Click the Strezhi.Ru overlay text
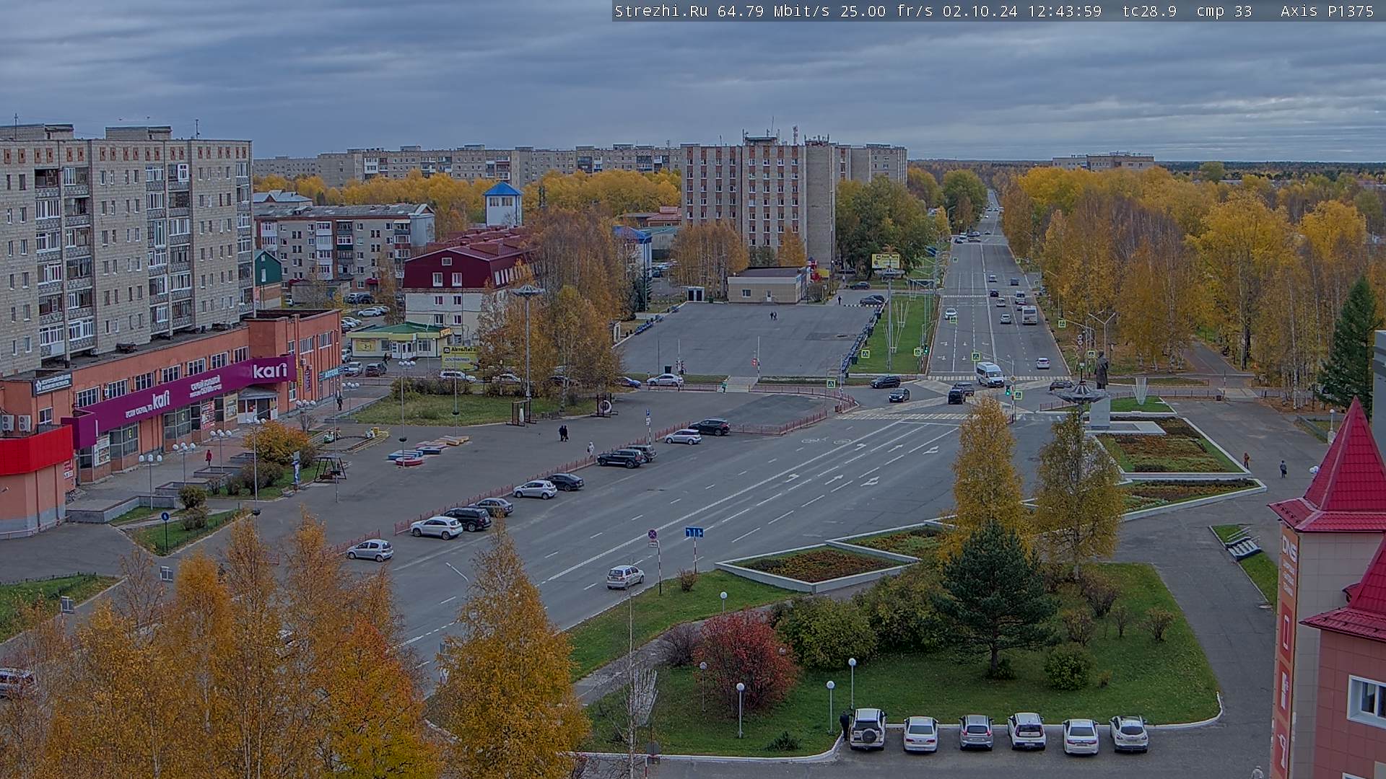 coord(661,11)
